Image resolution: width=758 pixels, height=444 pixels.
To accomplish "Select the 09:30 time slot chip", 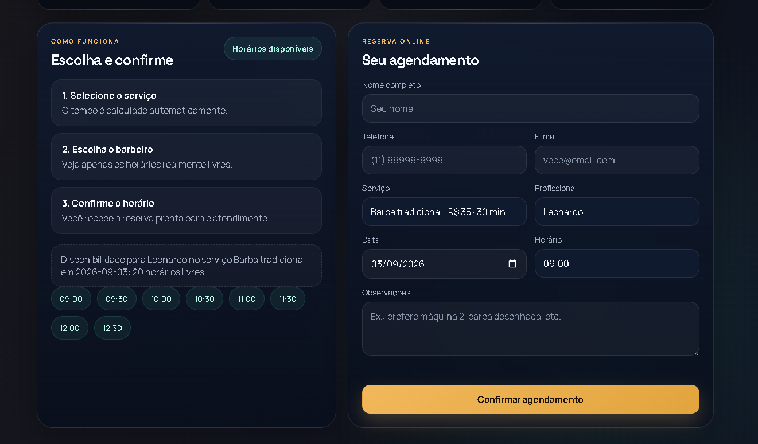I will (116, 299).
